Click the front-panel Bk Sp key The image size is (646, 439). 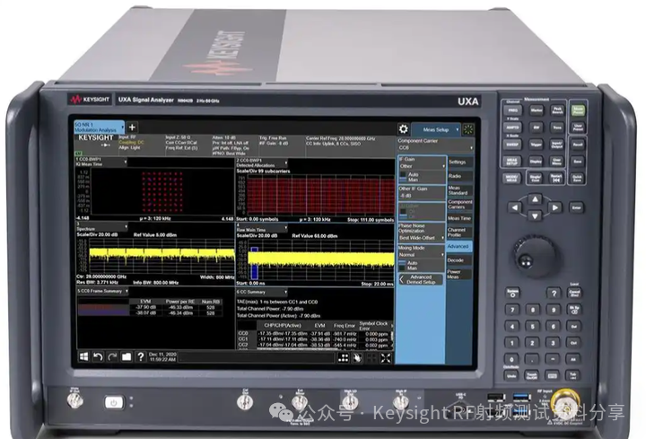[574, 310]
